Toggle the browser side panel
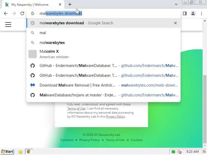This screenshot has height=155, width=207. pyautogui.click(x=185, y=13)
